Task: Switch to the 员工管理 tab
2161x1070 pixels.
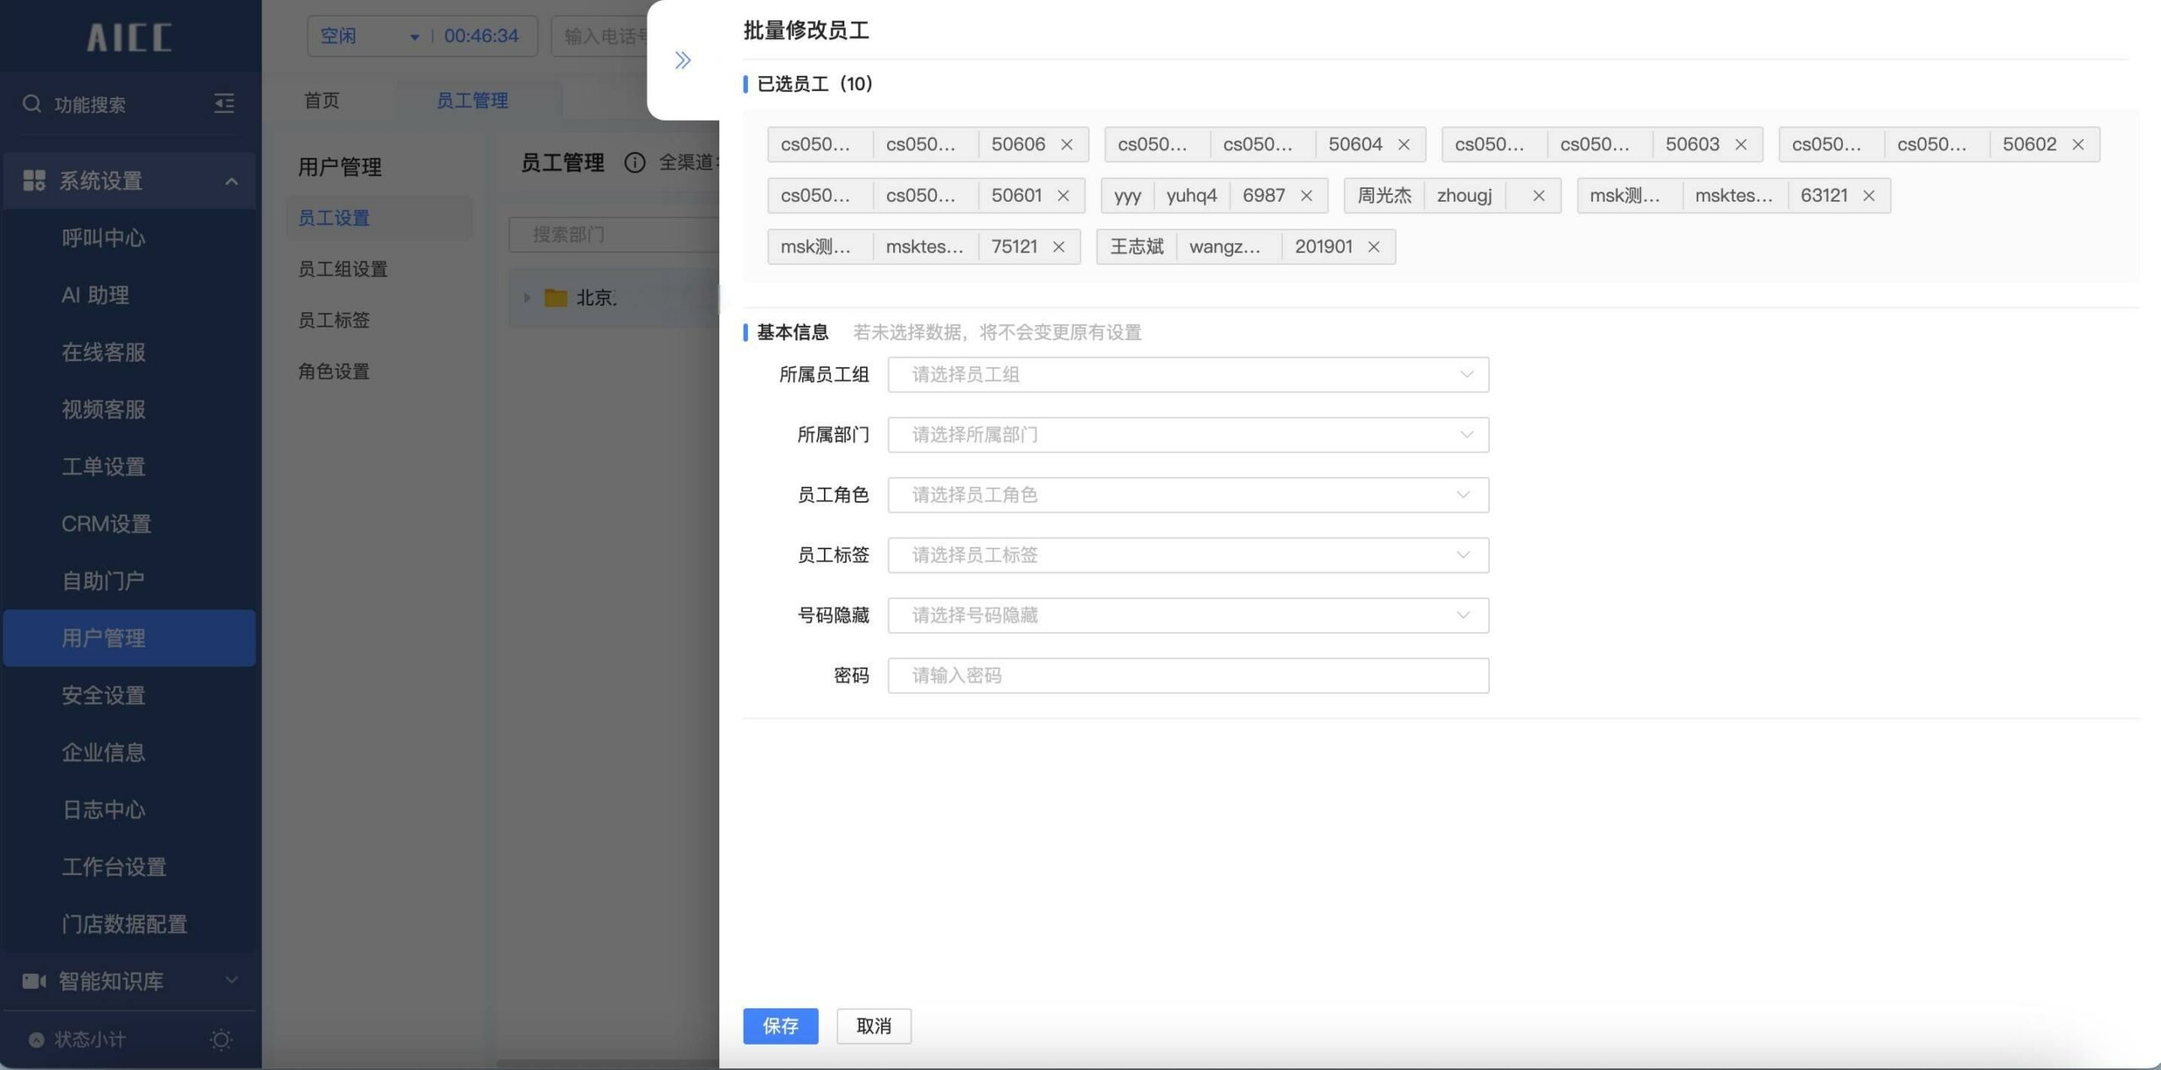Action: (472, 100)
